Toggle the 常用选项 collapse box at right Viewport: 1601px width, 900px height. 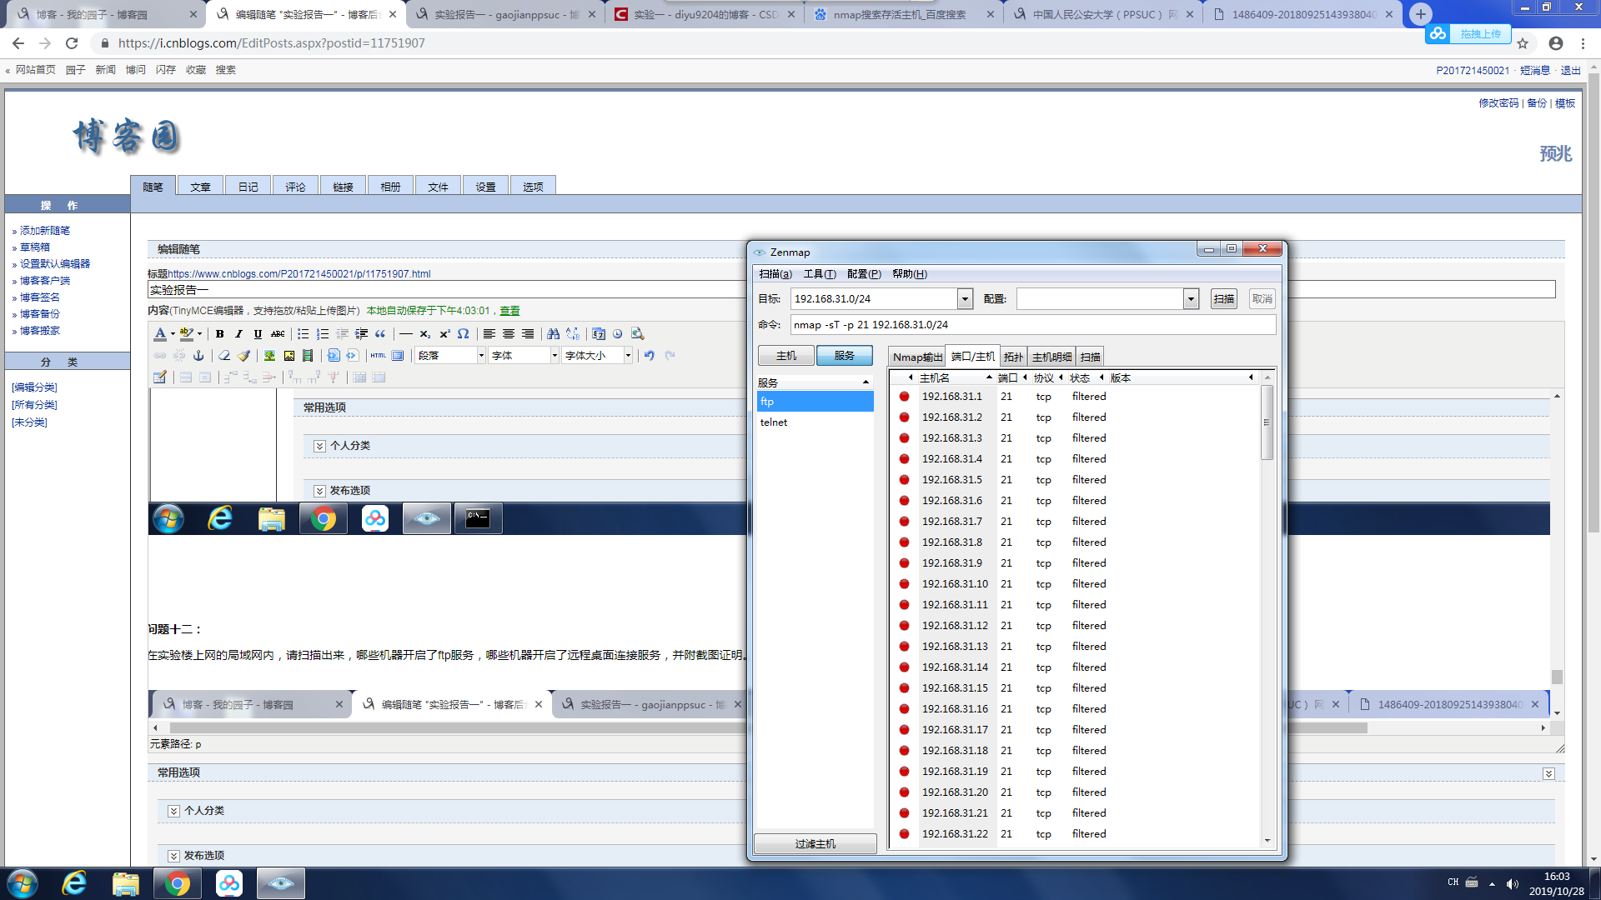[1548, 773]
